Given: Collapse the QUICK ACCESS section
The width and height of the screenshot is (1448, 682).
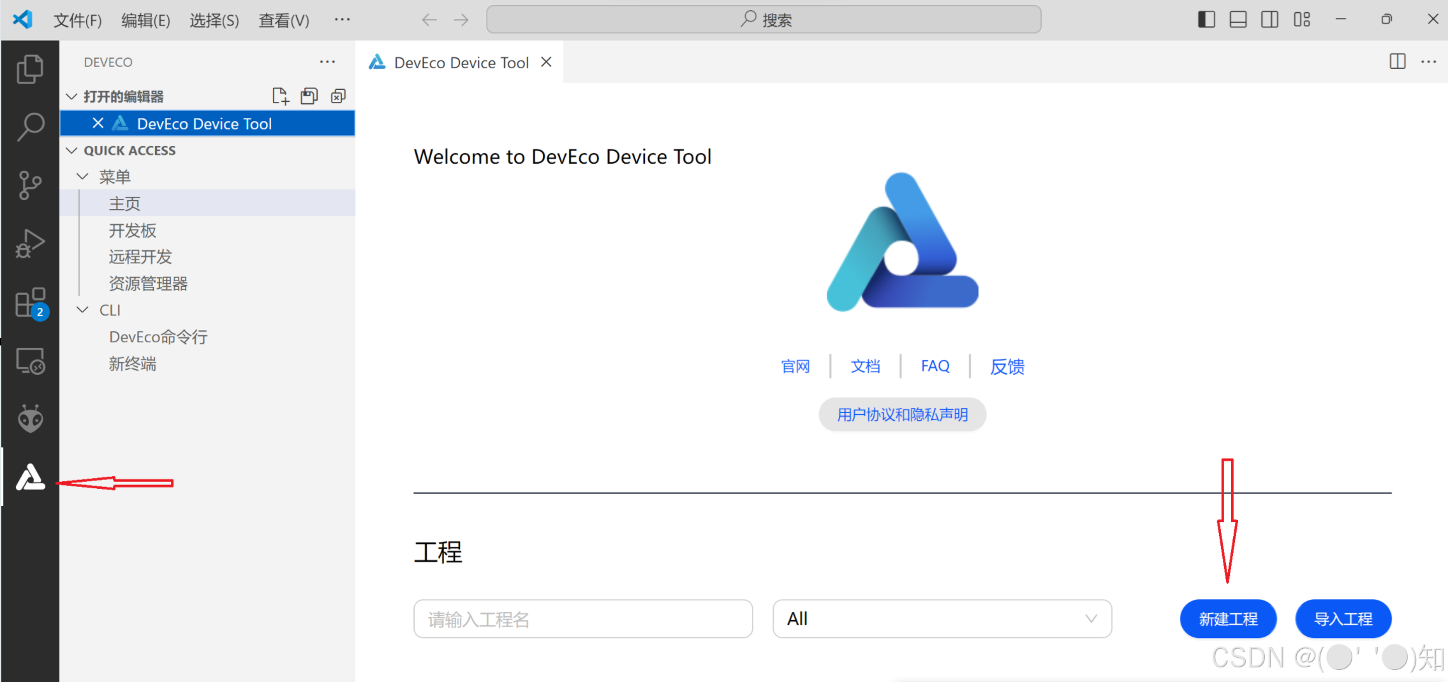Looking at the screenshot, I should coord(71,150).
